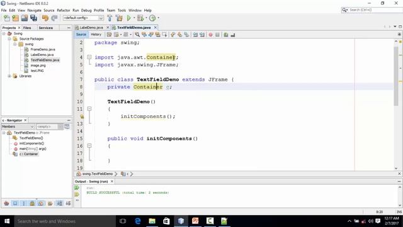Click the Save All toolbar icon

pos(33,18)
